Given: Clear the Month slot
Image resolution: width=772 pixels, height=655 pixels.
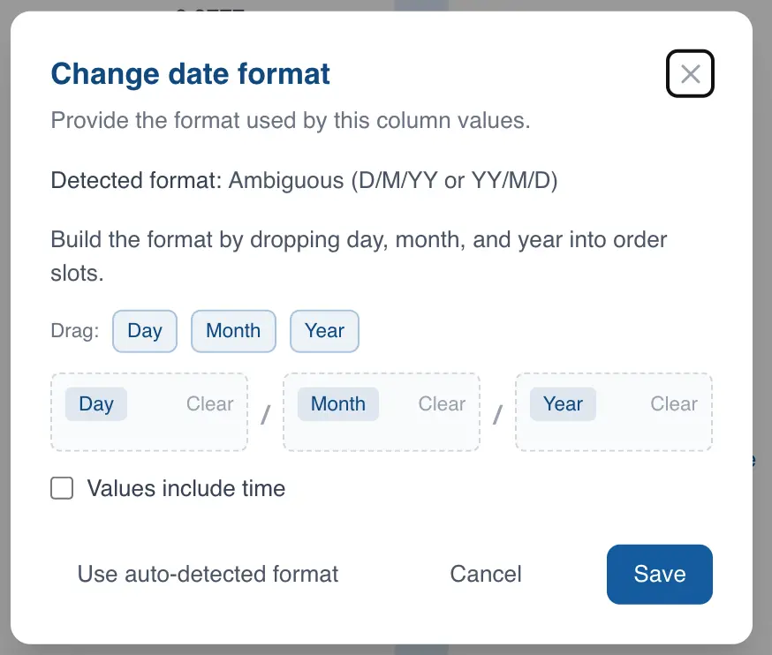Looking at the screenshot, I should pos(441,403).
